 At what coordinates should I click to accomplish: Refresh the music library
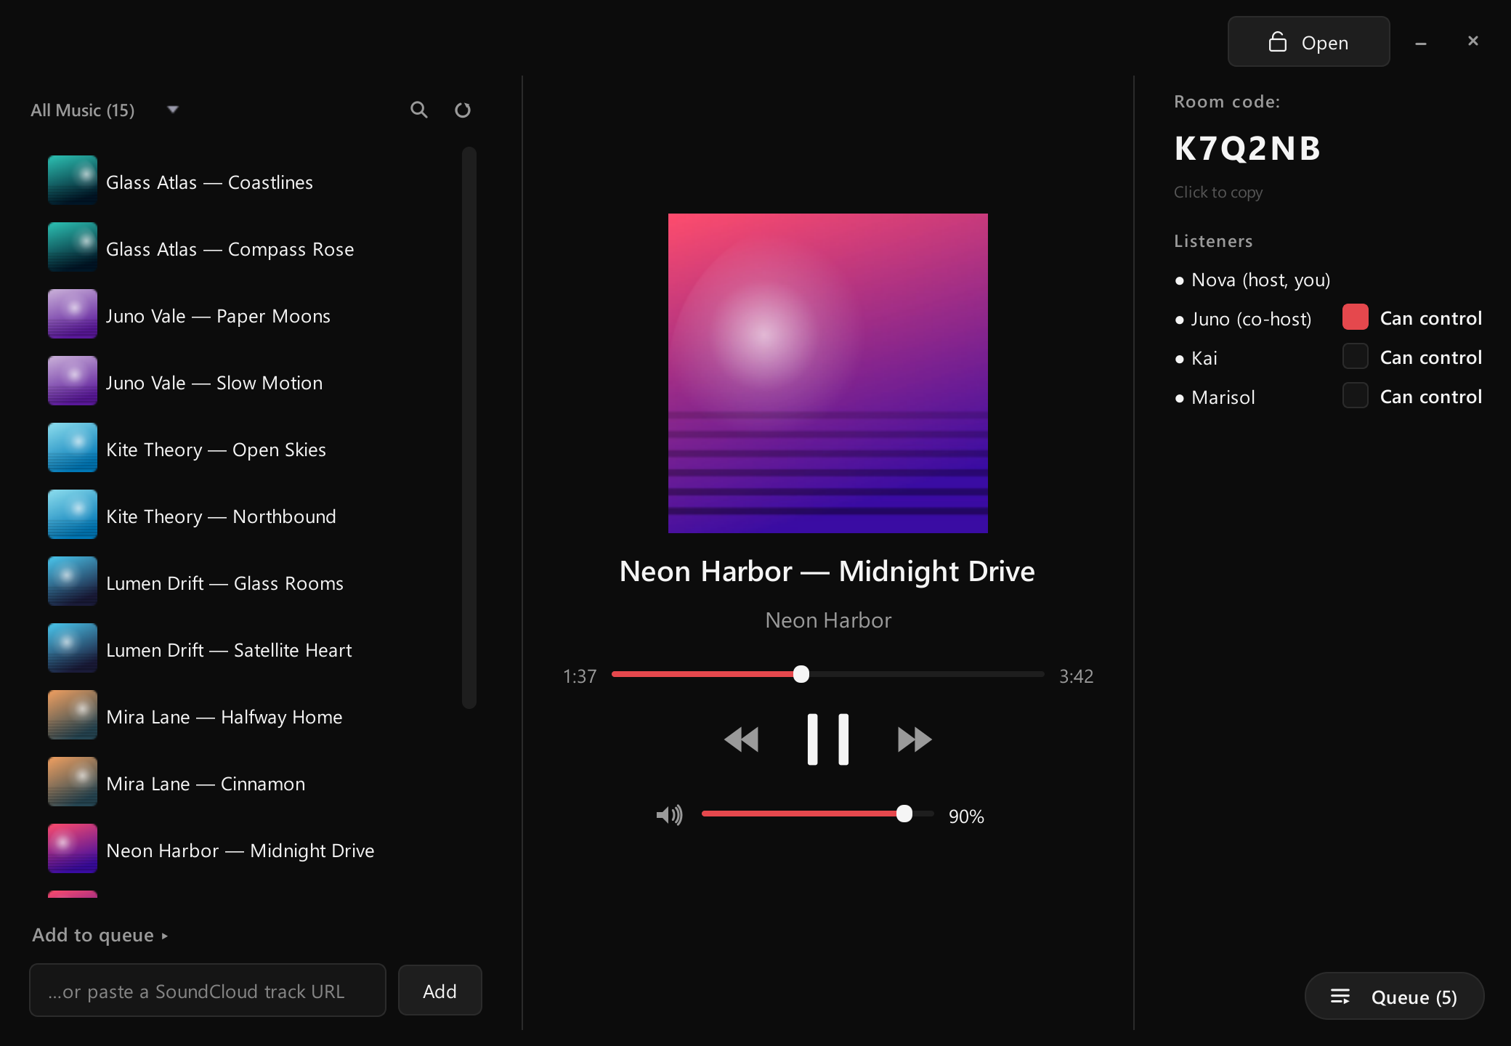tap(463, 110)
